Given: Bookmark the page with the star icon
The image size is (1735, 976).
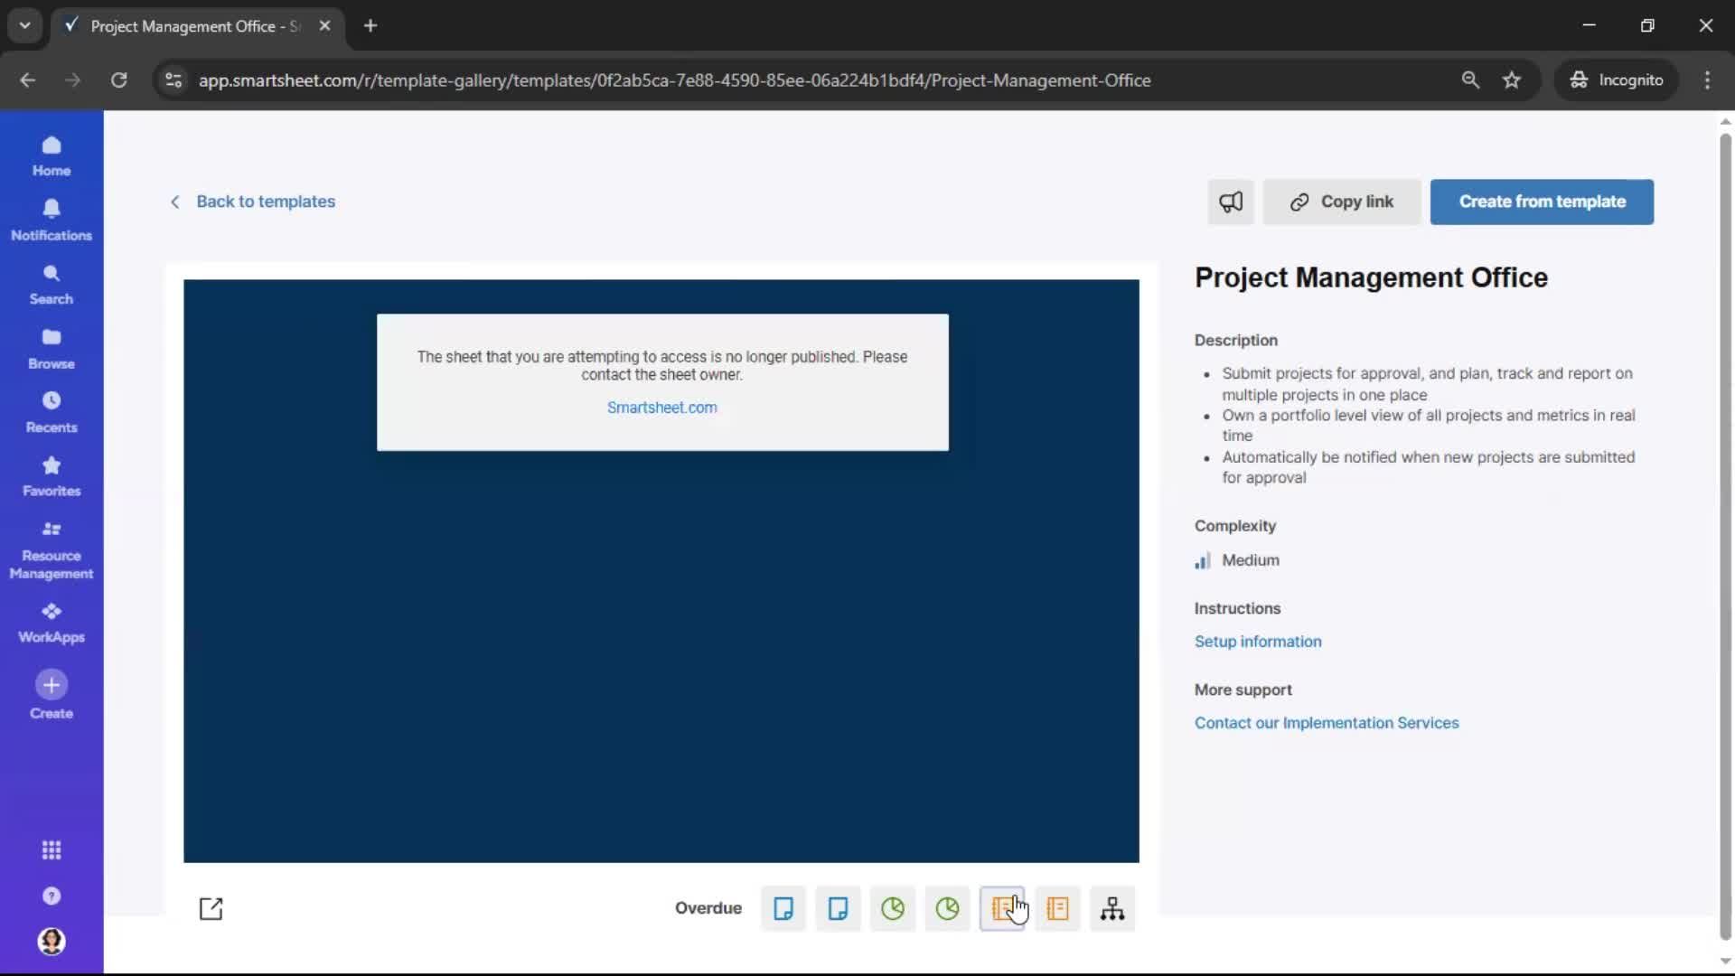Looking at the screenshot, I should click(x=1512, y=80).
